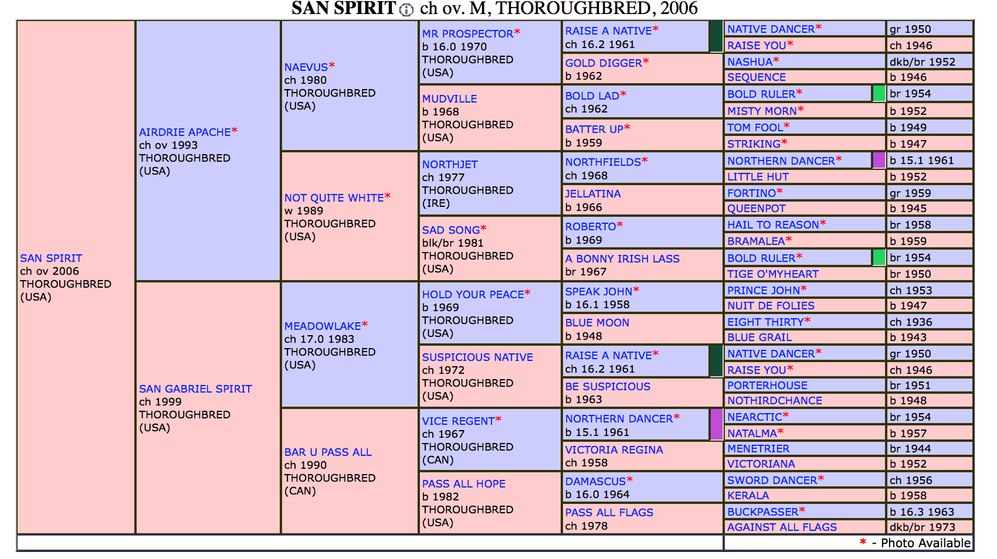Viewport: 997px width, 559px height.
Task: Click dark green swatch beside RAISE A NATIVE under SUSPICIOUS NATIVE
Action: [x=715, y=361]
